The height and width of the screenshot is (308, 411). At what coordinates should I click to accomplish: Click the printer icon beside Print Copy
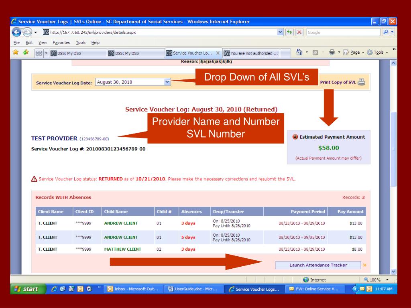(362, 82)
